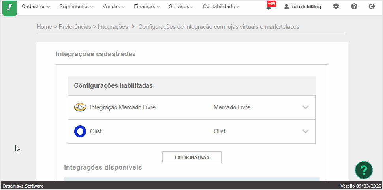Click the Organisys Software footer text

coord(23,186)
